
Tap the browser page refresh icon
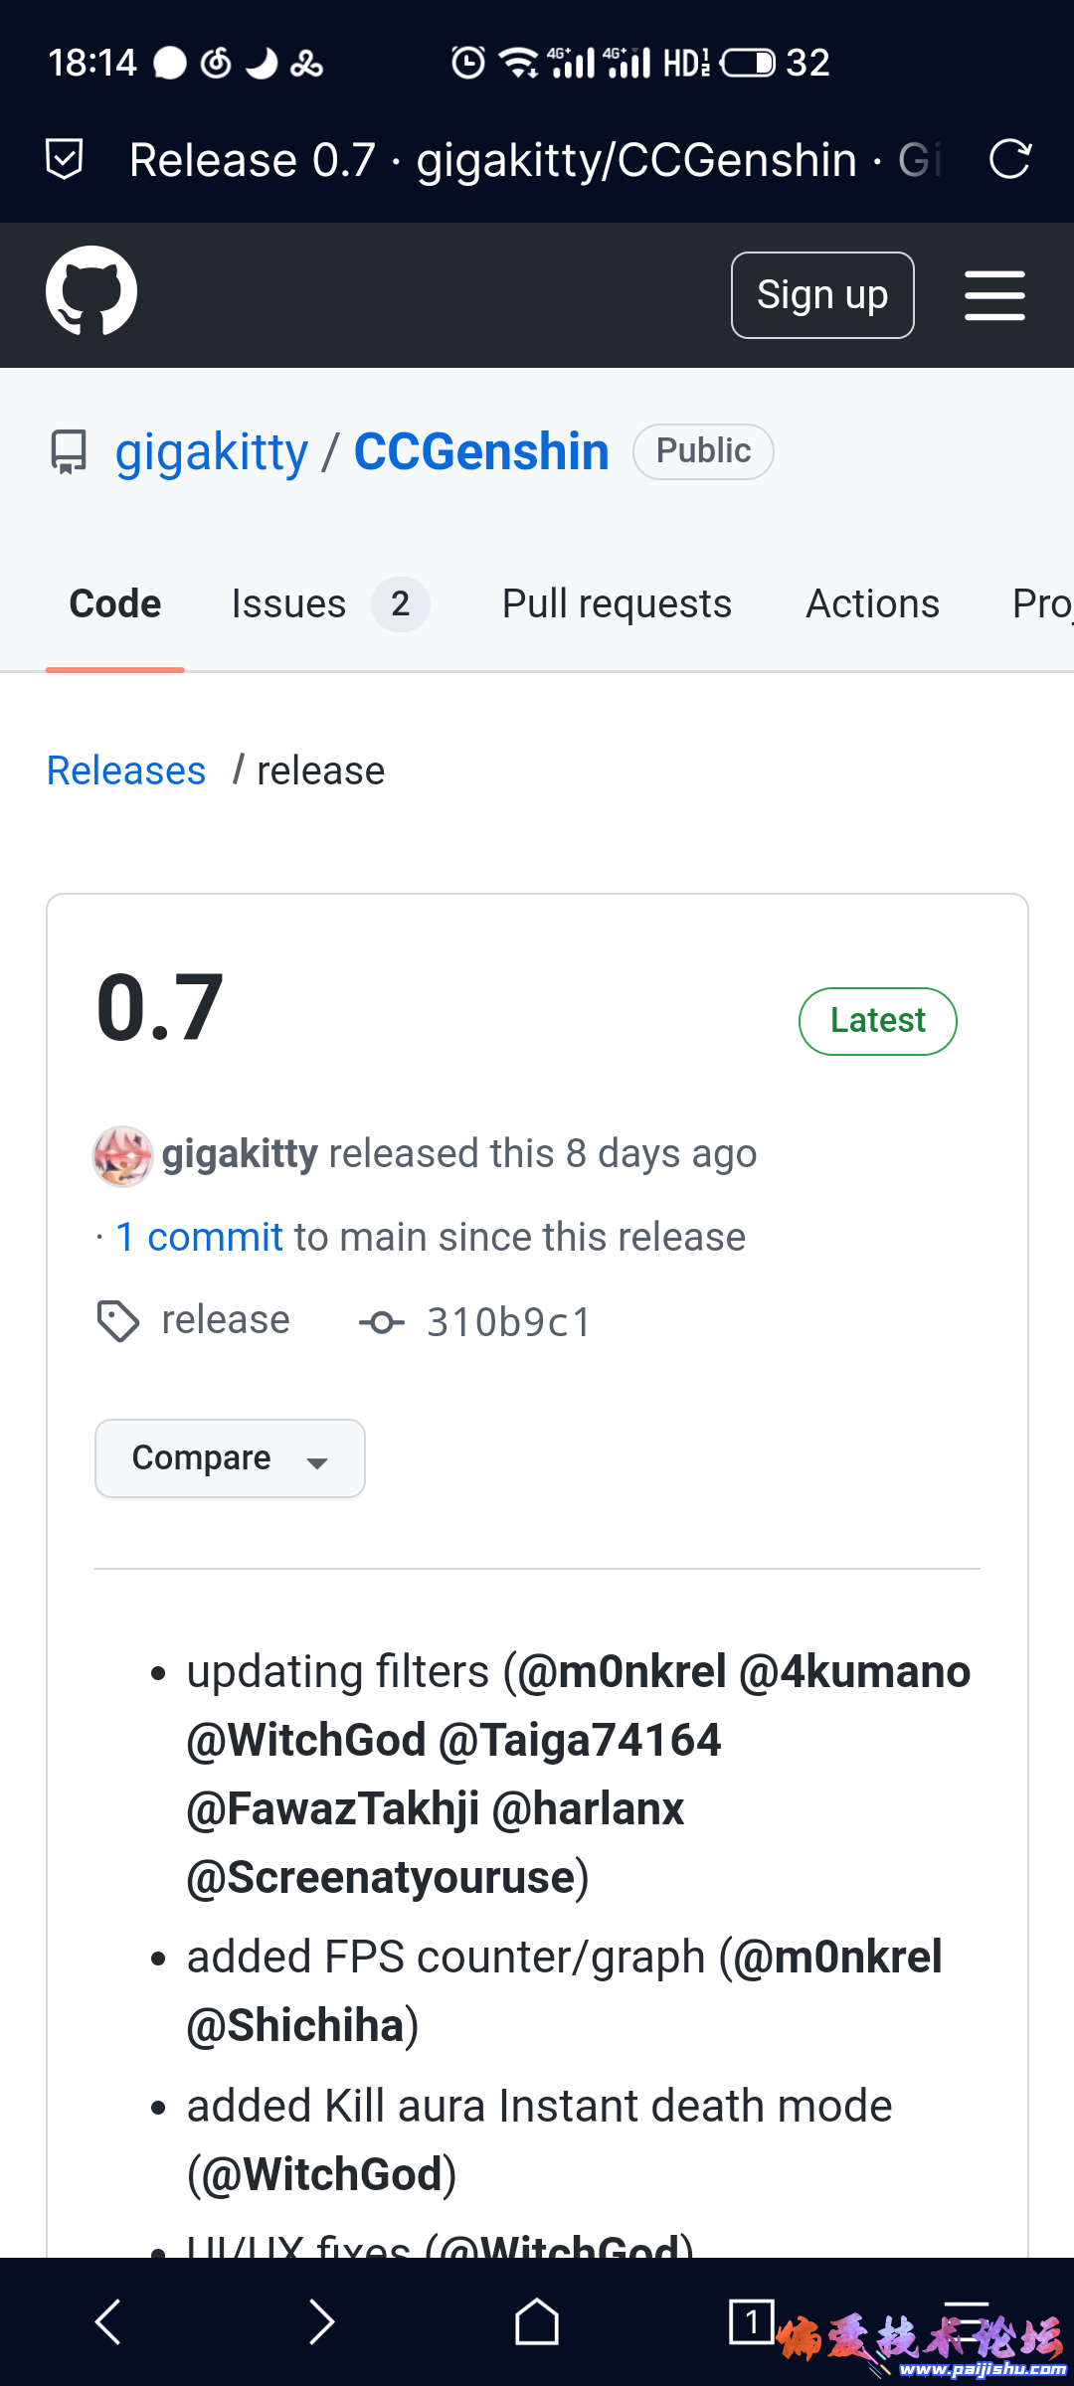[1009, 159]
